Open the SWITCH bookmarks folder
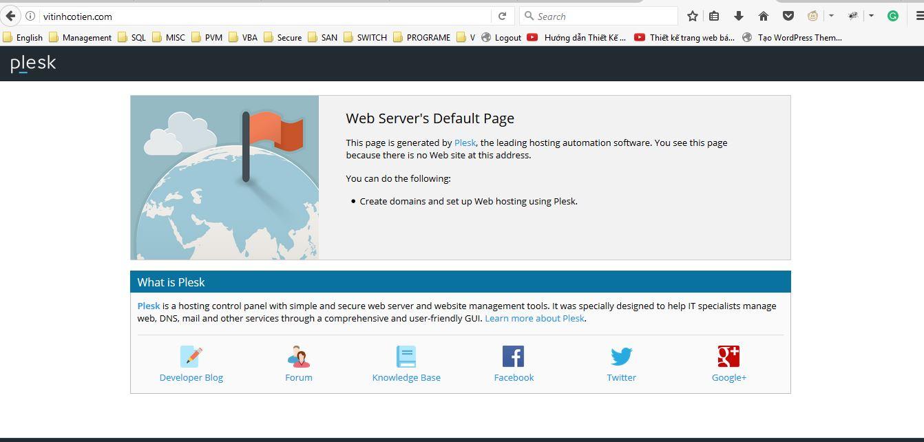 pos(365,37)
